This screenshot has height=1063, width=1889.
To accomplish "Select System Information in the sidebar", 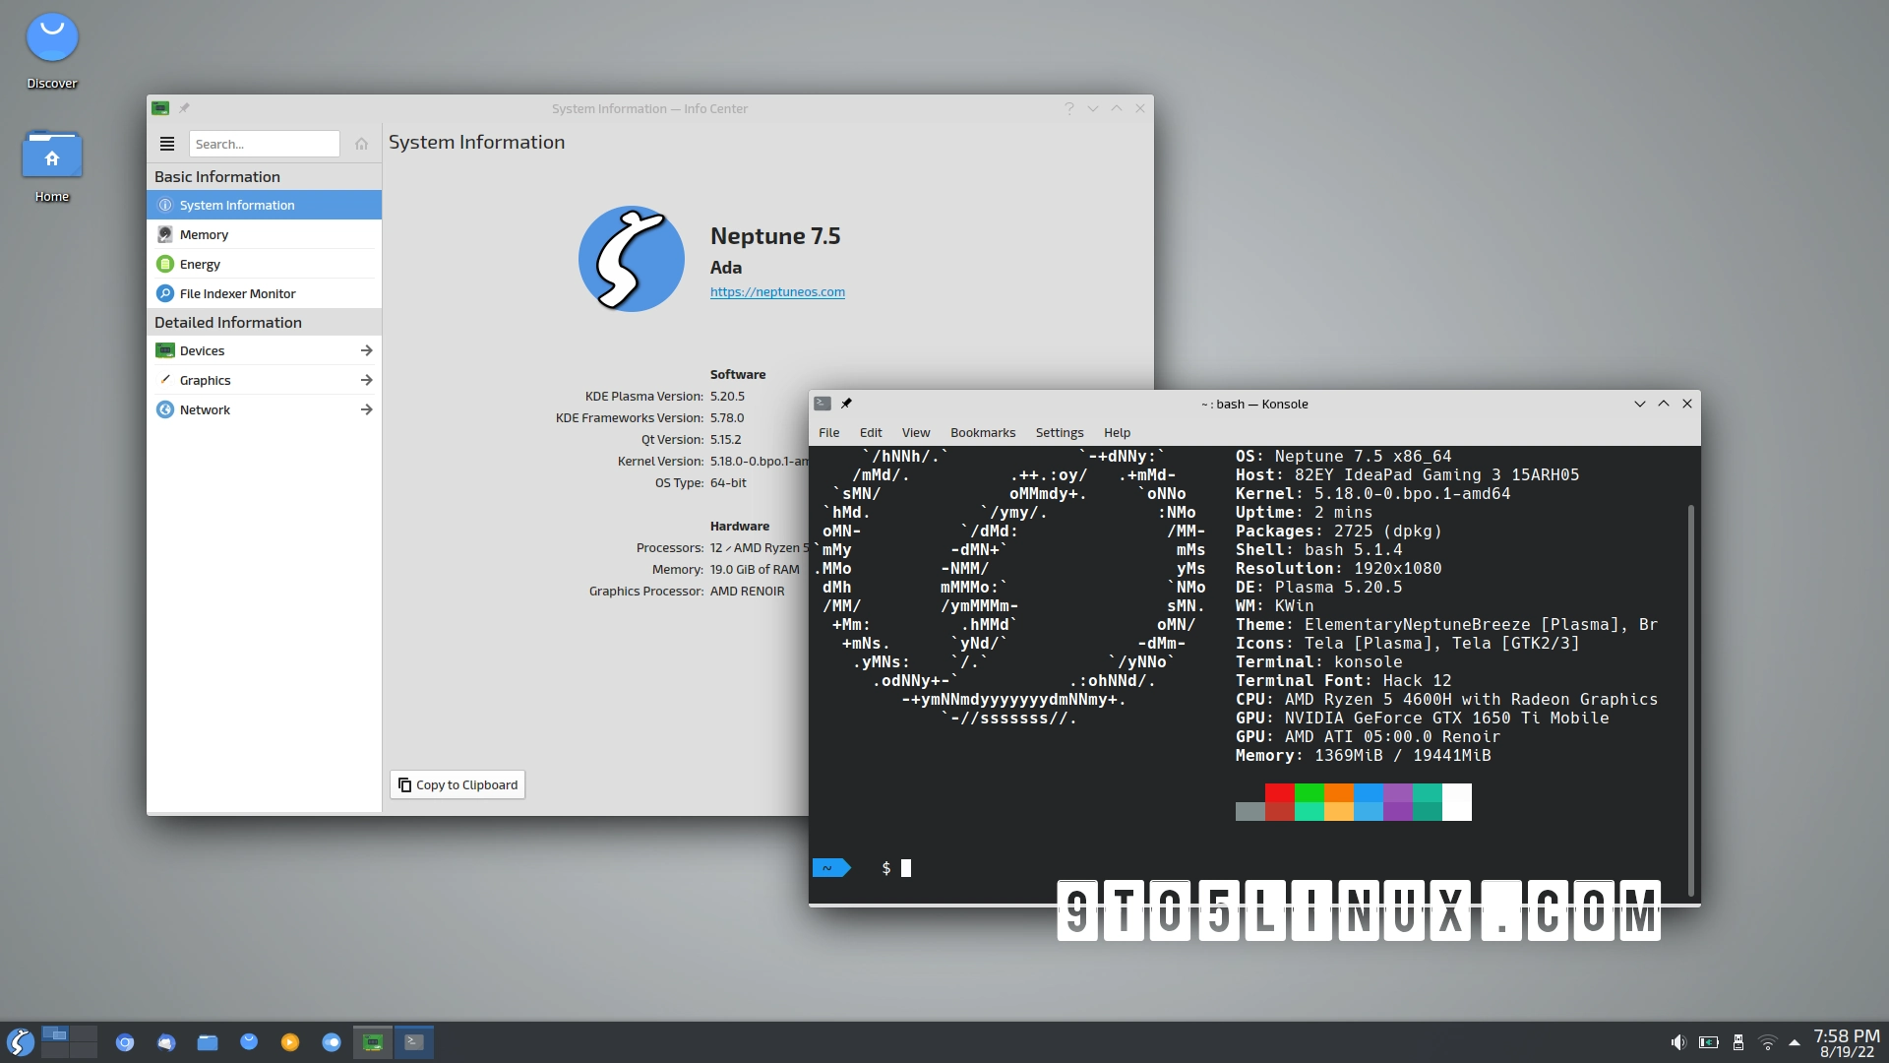I will 237,205.
